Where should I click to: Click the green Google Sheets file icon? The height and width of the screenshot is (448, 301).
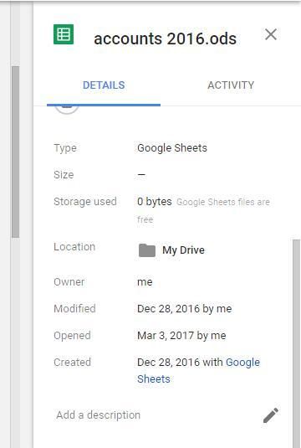click(64, 34)
